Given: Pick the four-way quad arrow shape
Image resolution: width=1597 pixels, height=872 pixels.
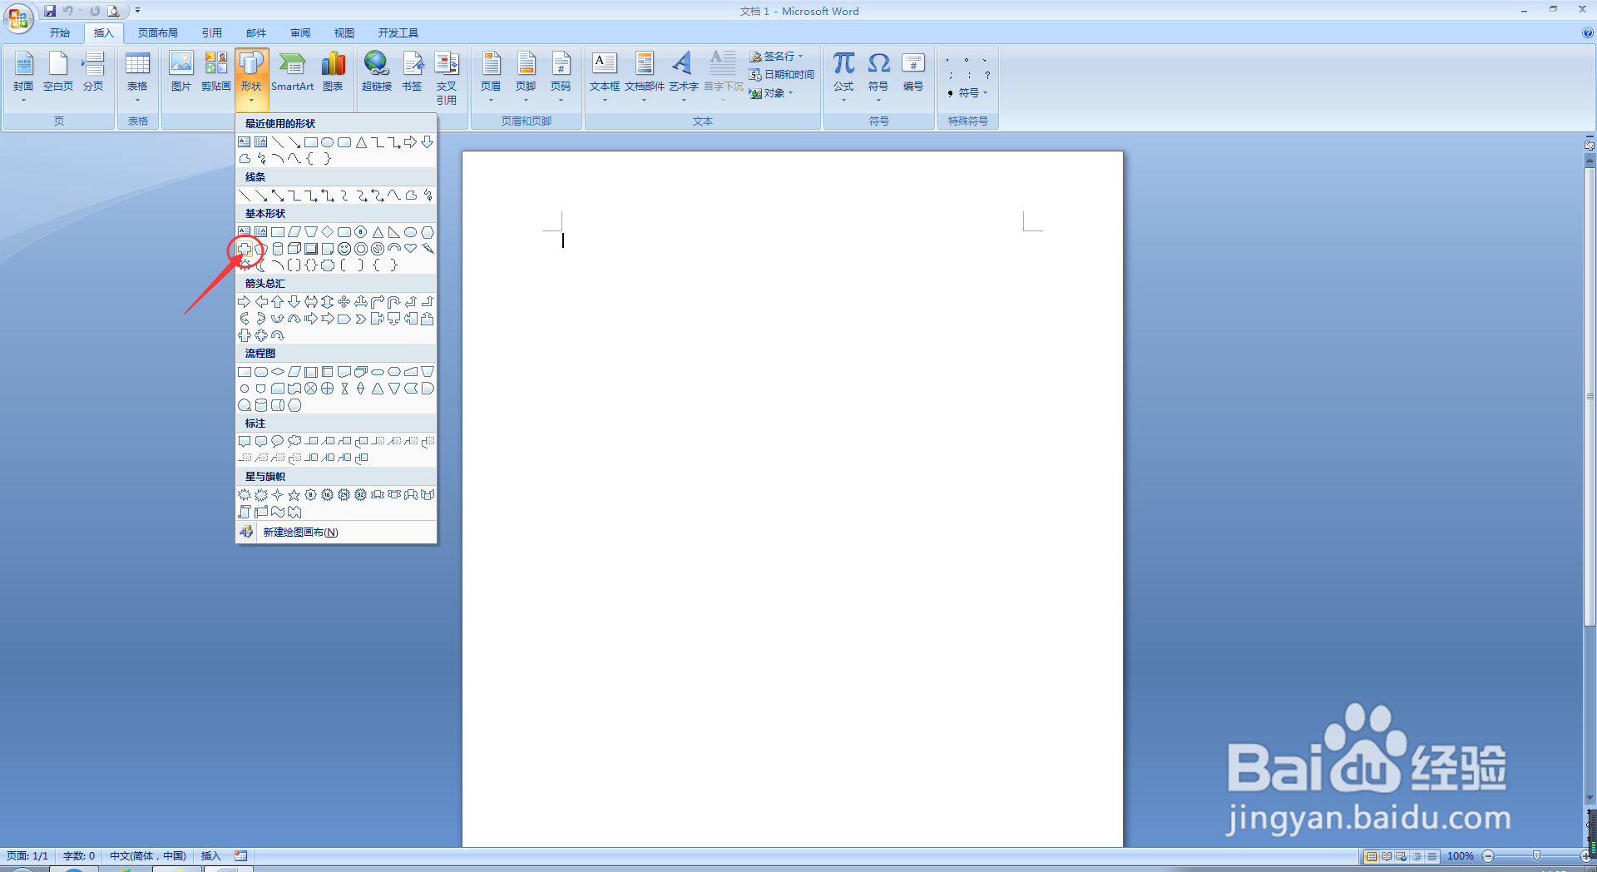Looking at the screenshot, I should click(344, 302).
